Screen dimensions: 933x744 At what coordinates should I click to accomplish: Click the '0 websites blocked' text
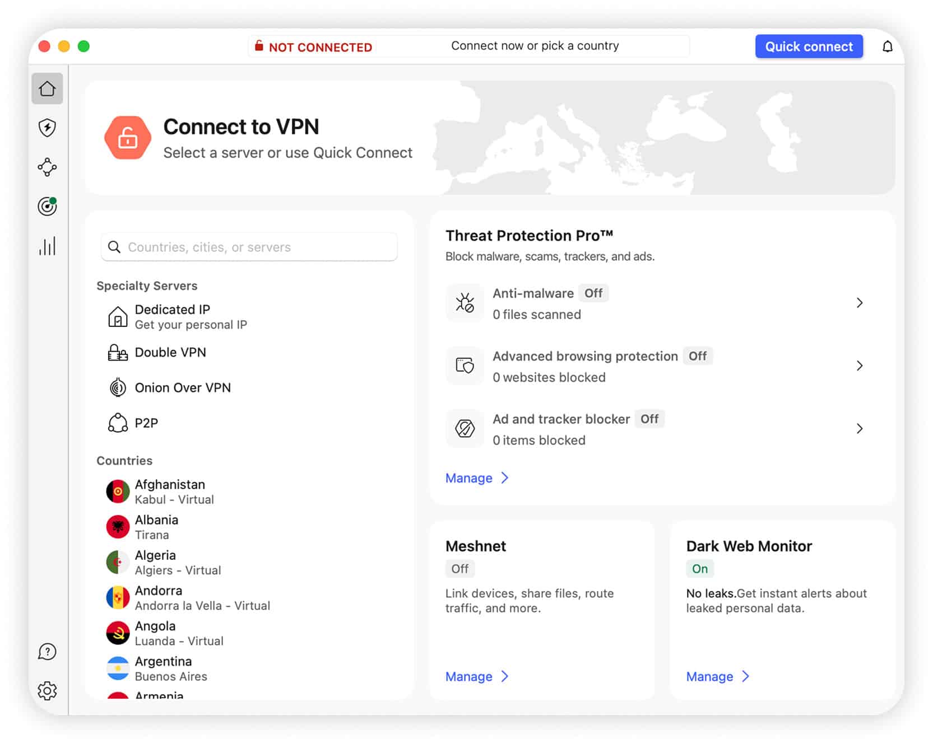pos(549,377)
